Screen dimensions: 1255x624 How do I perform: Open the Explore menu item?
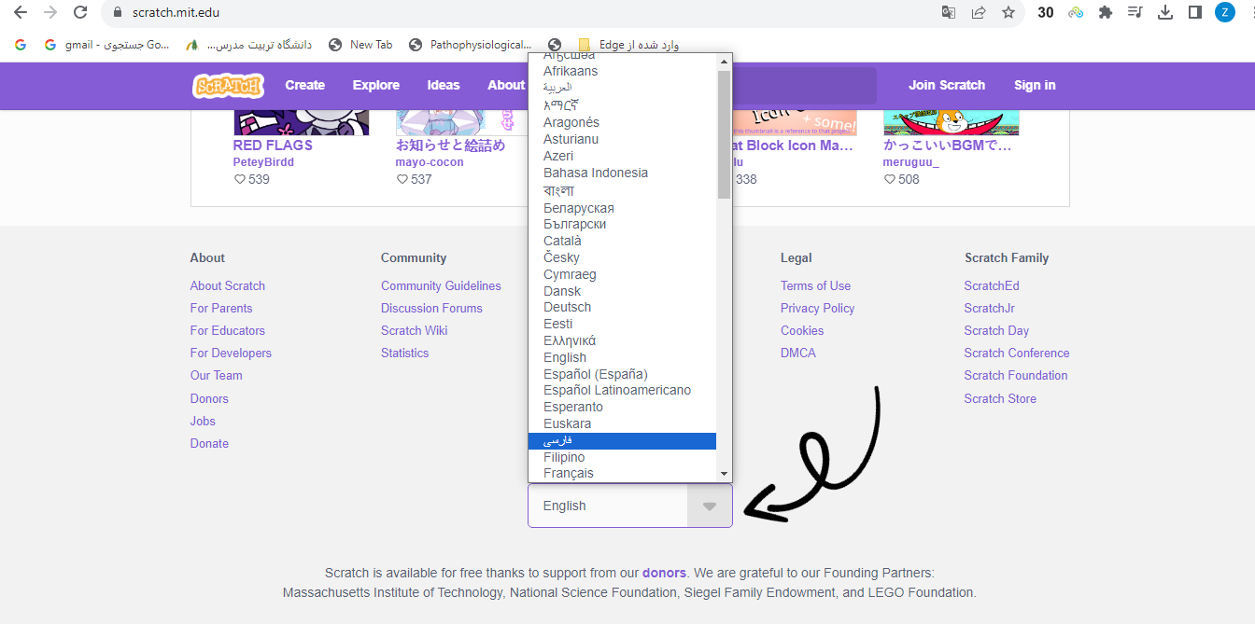tap(376, 85)
